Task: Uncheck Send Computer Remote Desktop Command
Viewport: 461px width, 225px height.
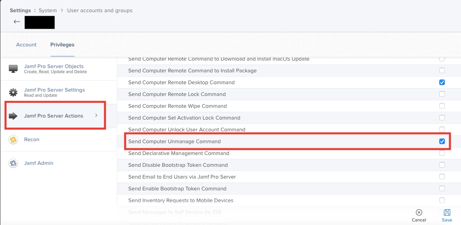Action: pos(442,82)
